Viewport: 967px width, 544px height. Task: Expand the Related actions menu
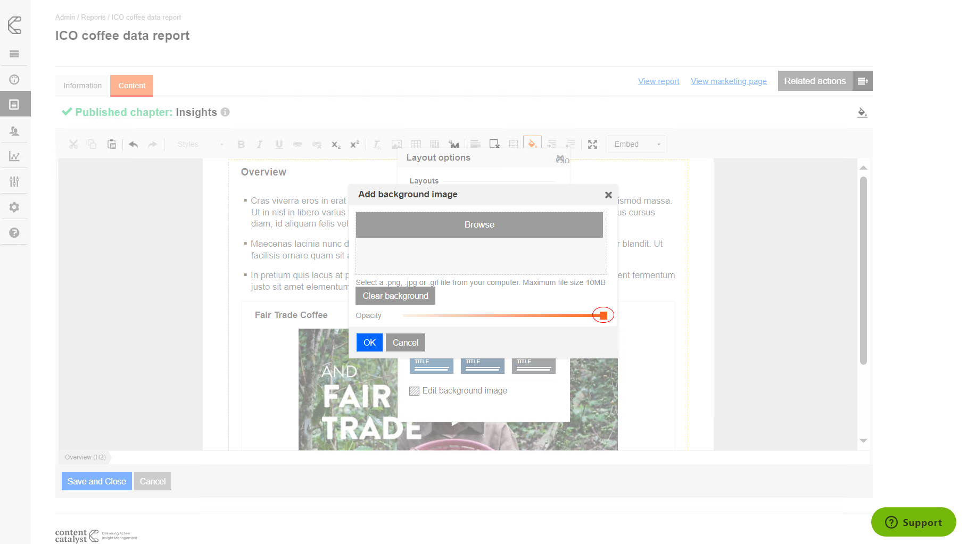pos(862,81)
